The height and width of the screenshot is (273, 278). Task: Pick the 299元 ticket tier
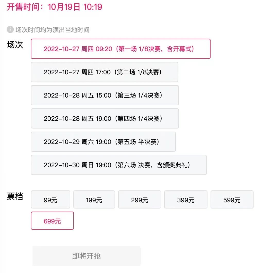click(x=140, y=200)
